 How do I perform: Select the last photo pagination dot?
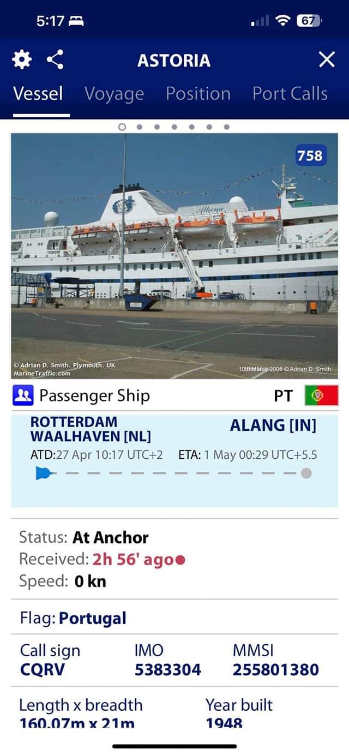pos(227,127)
